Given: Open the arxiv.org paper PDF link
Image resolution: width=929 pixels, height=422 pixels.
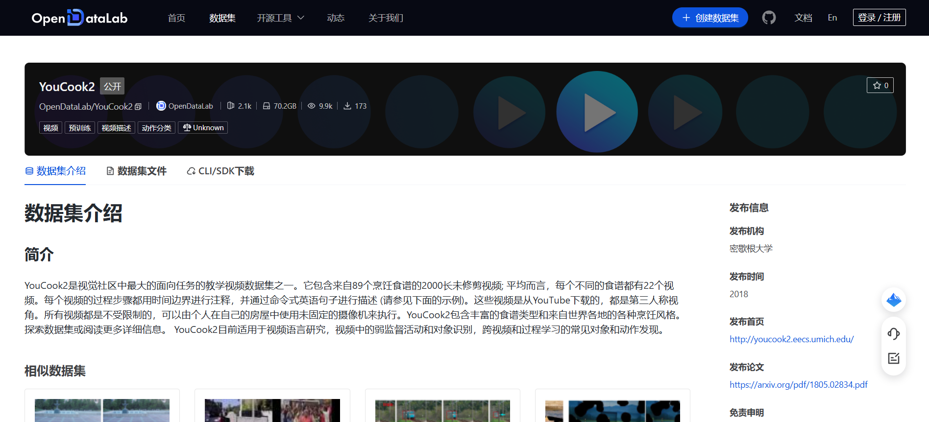Looking at the screenshot, I should pos(798,385).
